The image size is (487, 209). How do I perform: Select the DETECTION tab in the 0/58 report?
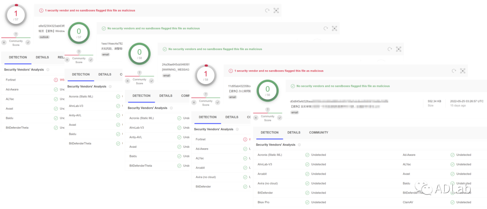[x=141, y=95]
